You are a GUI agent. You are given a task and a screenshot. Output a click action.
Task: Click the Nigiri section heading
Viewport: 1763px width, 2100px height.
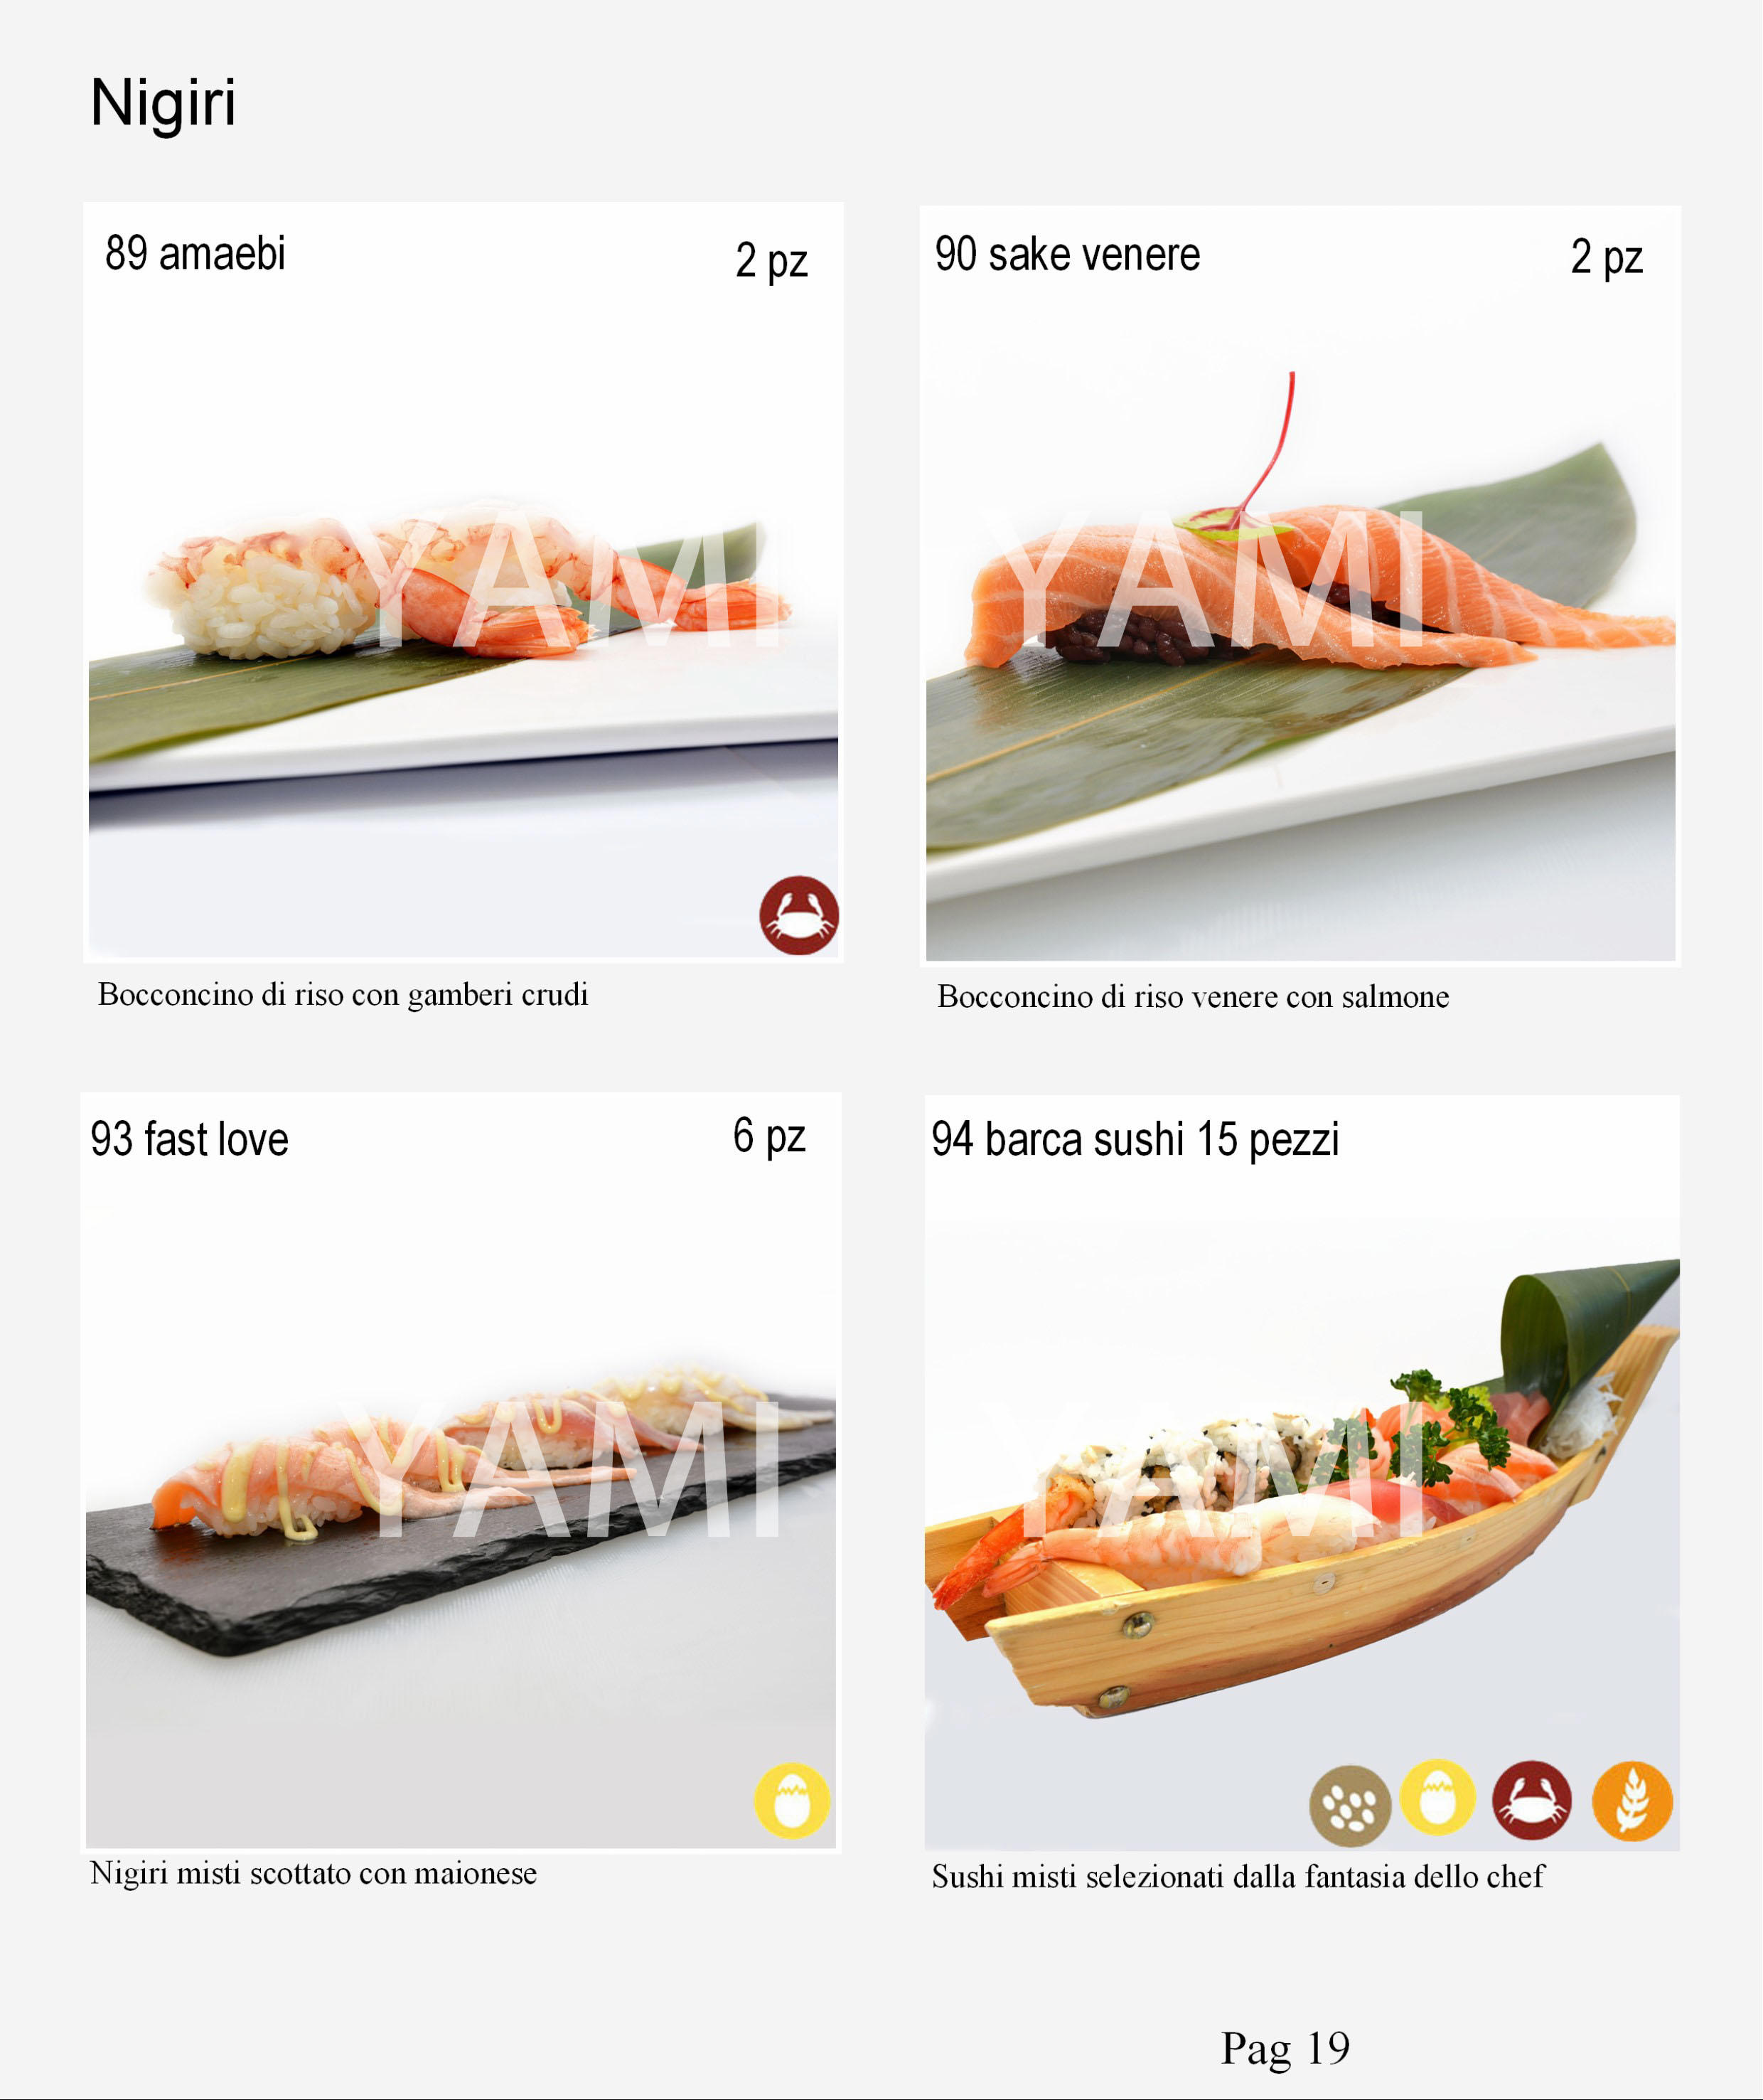[x=163, y=103]
